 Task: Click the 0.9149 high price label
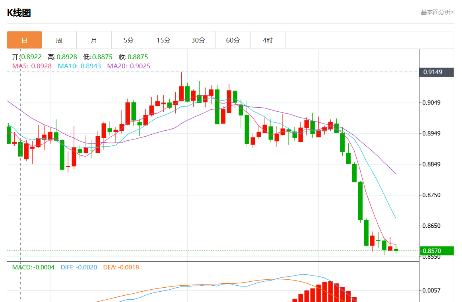(x=437, y=72)
